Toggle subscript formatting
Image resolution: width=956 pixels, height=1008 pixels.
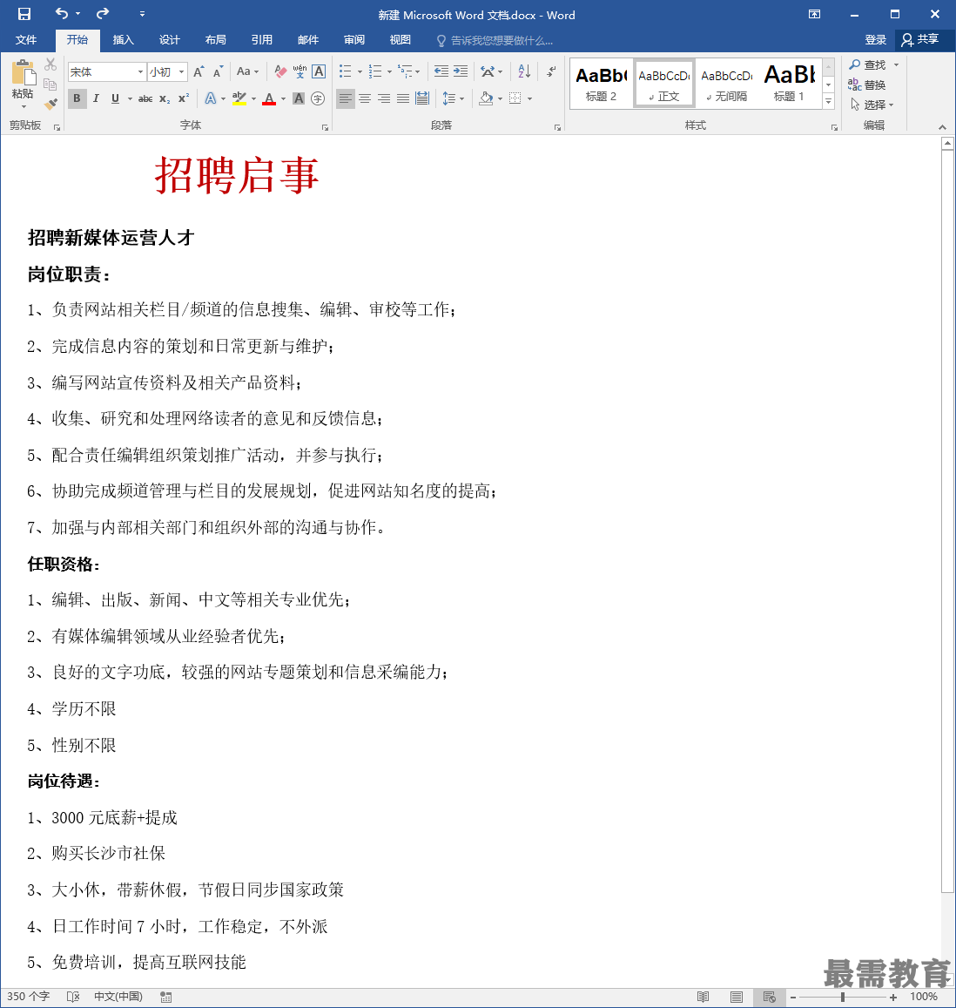(165, 98)
